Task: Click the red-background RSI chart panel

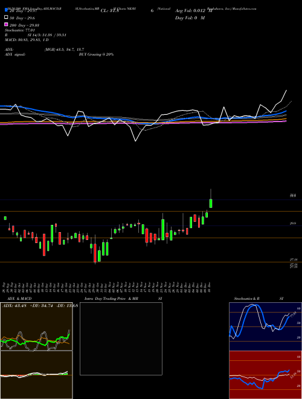Action: point(265,375)
